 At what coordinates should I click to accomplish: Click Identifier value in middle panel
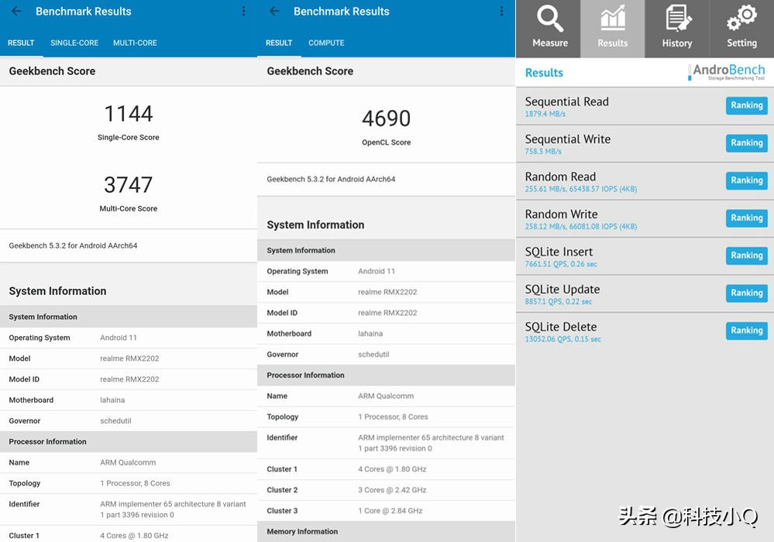click(431, 443)
